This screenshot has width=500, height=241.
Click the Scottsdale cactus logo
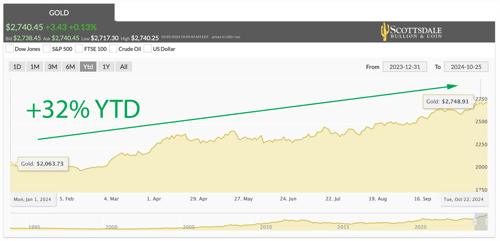click(x=384, y=32)
